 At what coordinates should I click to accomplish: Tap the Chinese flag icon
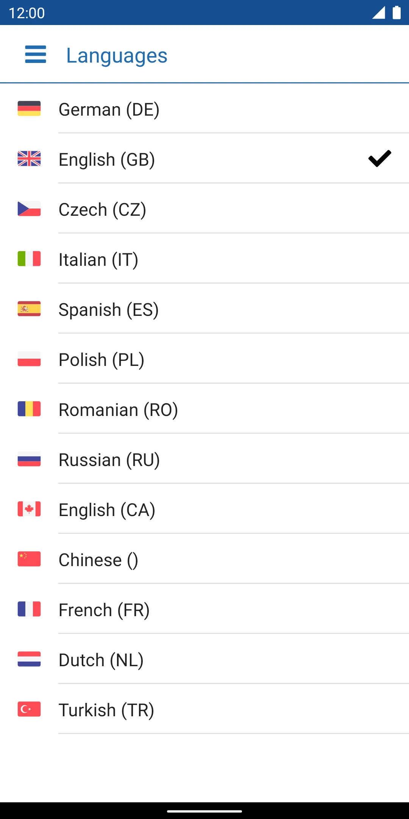[x=29, y=559]
